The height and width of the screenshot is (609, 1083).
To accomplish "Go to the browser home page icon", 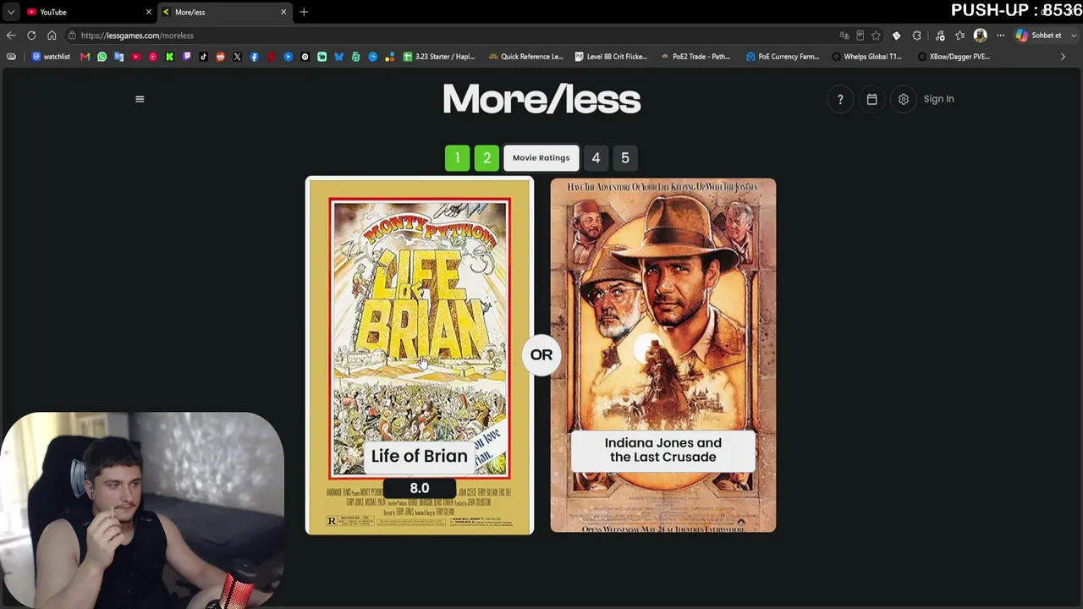I will (x=52, y=36).
